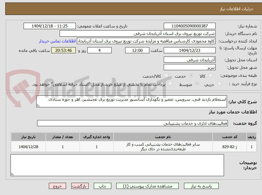Click the جزئیات اطلاعات نیاز page title
262x195 pixels.
pyautogui.click(x=236, y=9)
